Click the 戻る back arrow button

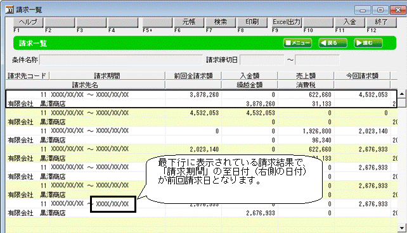[333, 43]
